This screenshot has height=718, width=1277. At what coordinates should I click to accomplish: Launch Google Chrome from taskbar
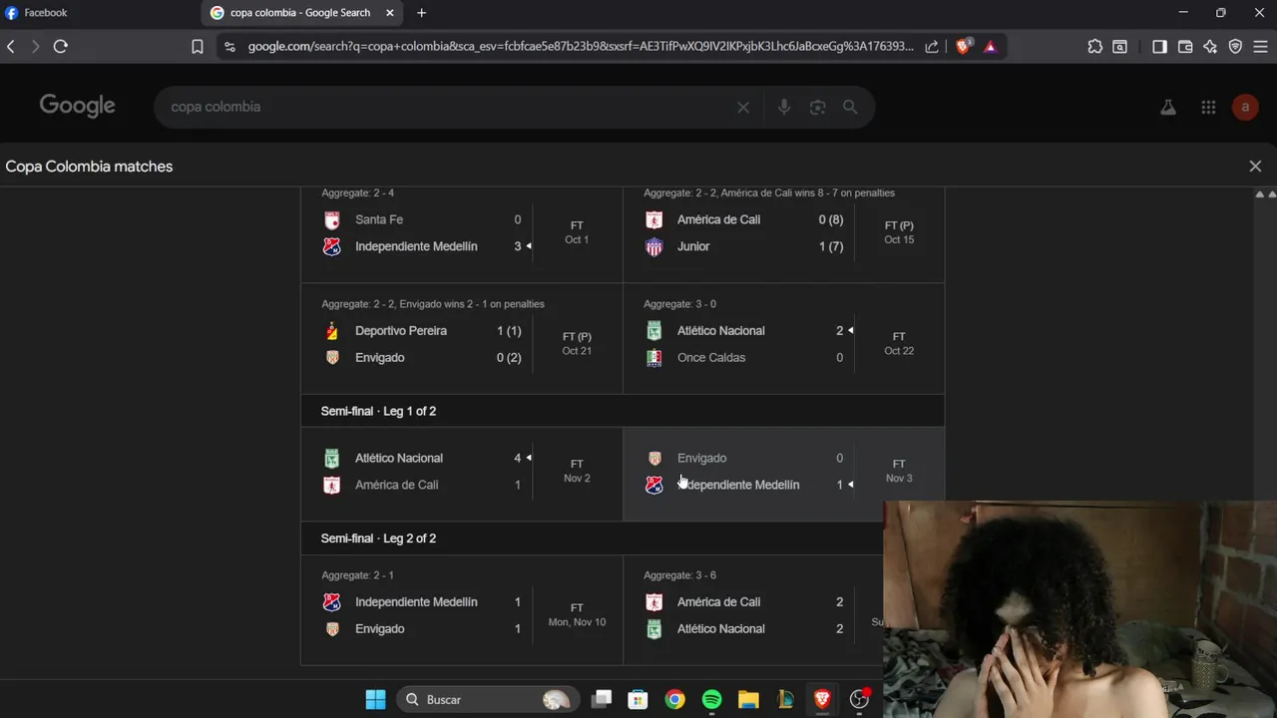pyautogui.click(x=675, y=700)
